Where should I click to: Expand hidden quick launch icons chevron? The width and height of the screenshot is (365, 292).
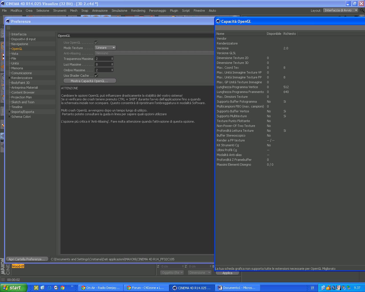tap(72, 287)
